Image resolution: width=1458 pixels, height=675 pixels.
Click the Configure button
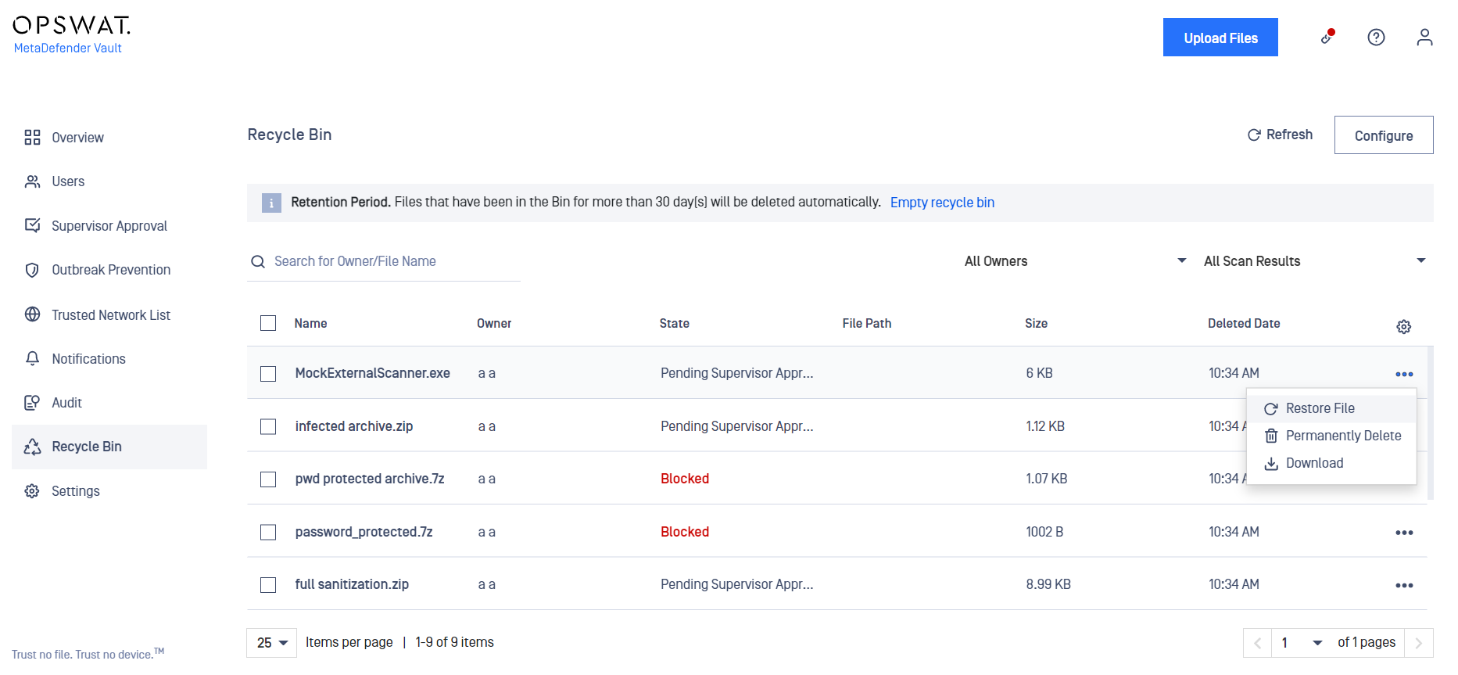(1384, 135)
